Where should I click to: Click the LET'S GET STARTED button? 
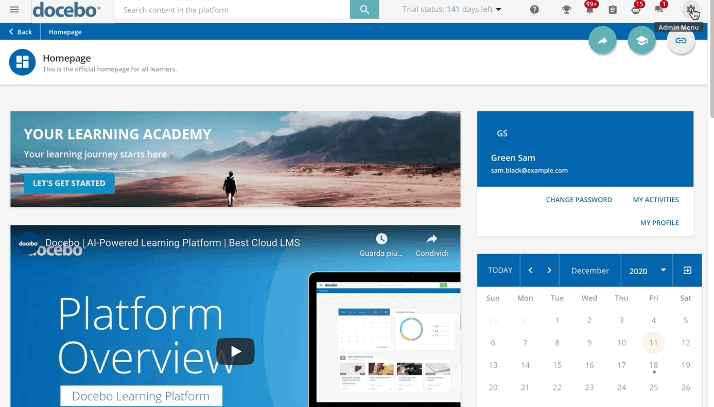69,183
